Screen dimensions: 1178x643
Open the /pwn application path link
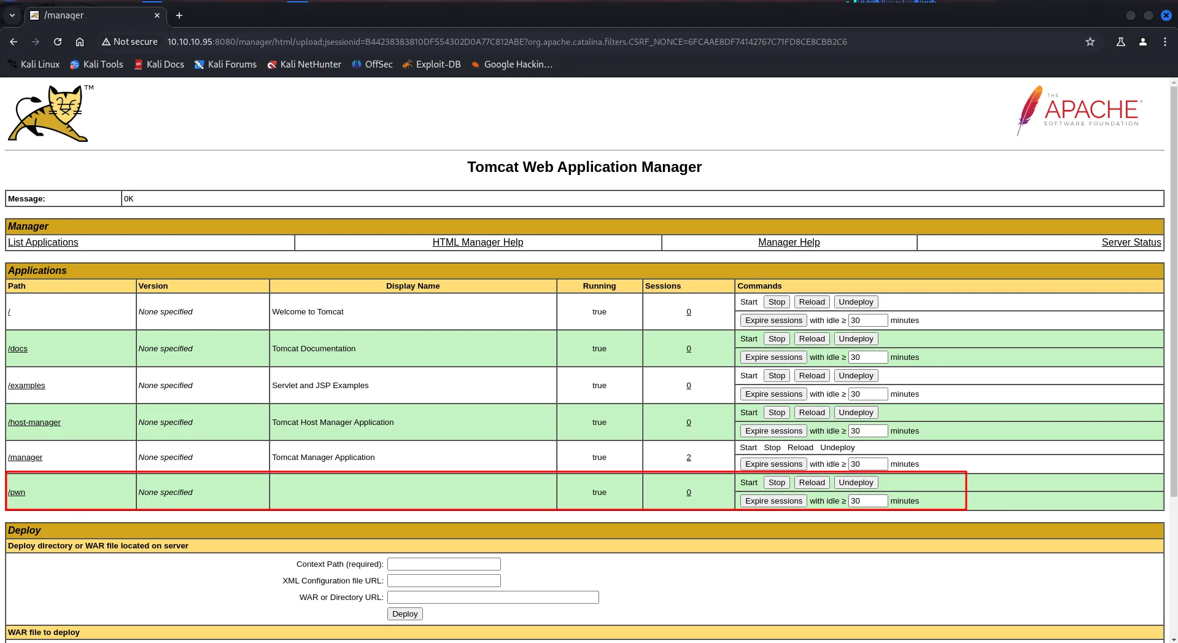(x=17, y=493)
